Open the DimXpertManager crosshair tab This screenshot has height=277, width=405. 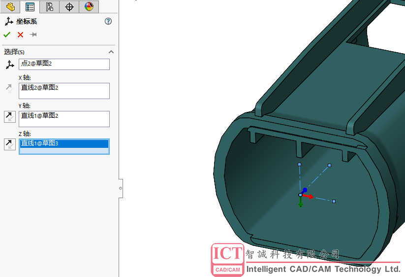[69, 7]
